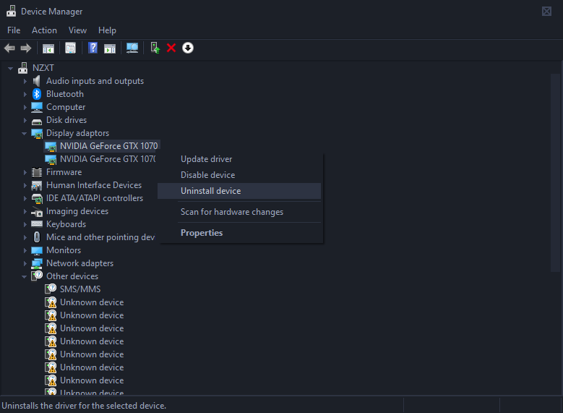Viewport: 563px width, 413px height.
Task: Click the Firmware chip icon
Action: pos(37,172)
